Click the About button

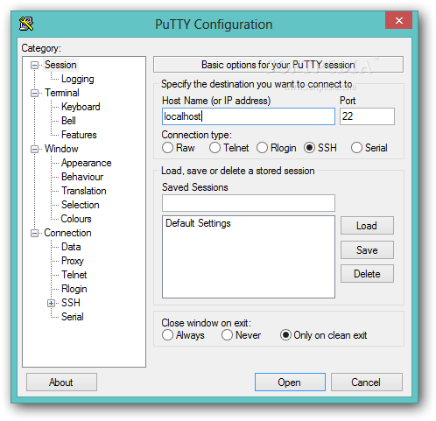click(x=61, y=382)
